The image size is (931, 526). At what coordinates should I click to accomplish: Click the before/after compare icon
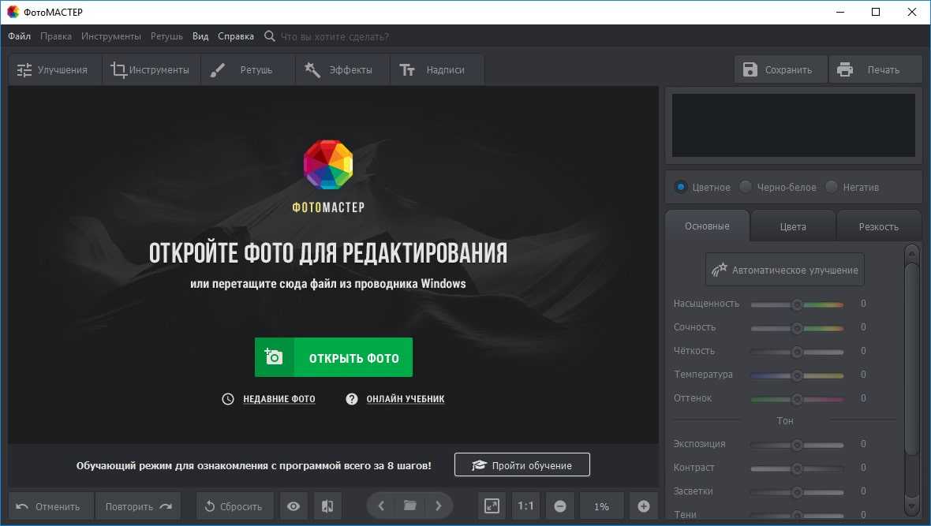pos(327,506)
